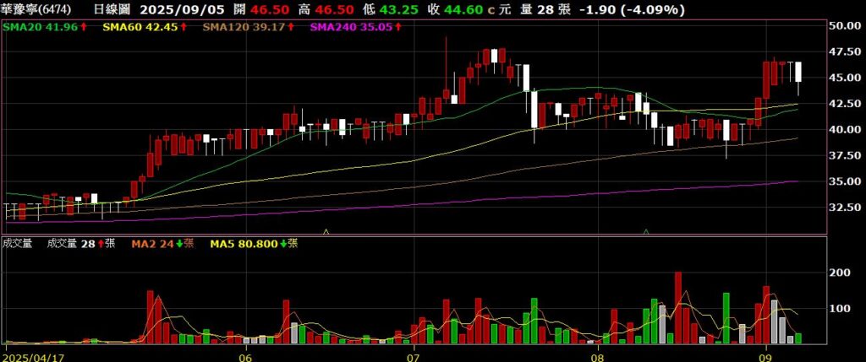Select the purple SMA240 legend label

pyautogui.click(x=348, y=27)
